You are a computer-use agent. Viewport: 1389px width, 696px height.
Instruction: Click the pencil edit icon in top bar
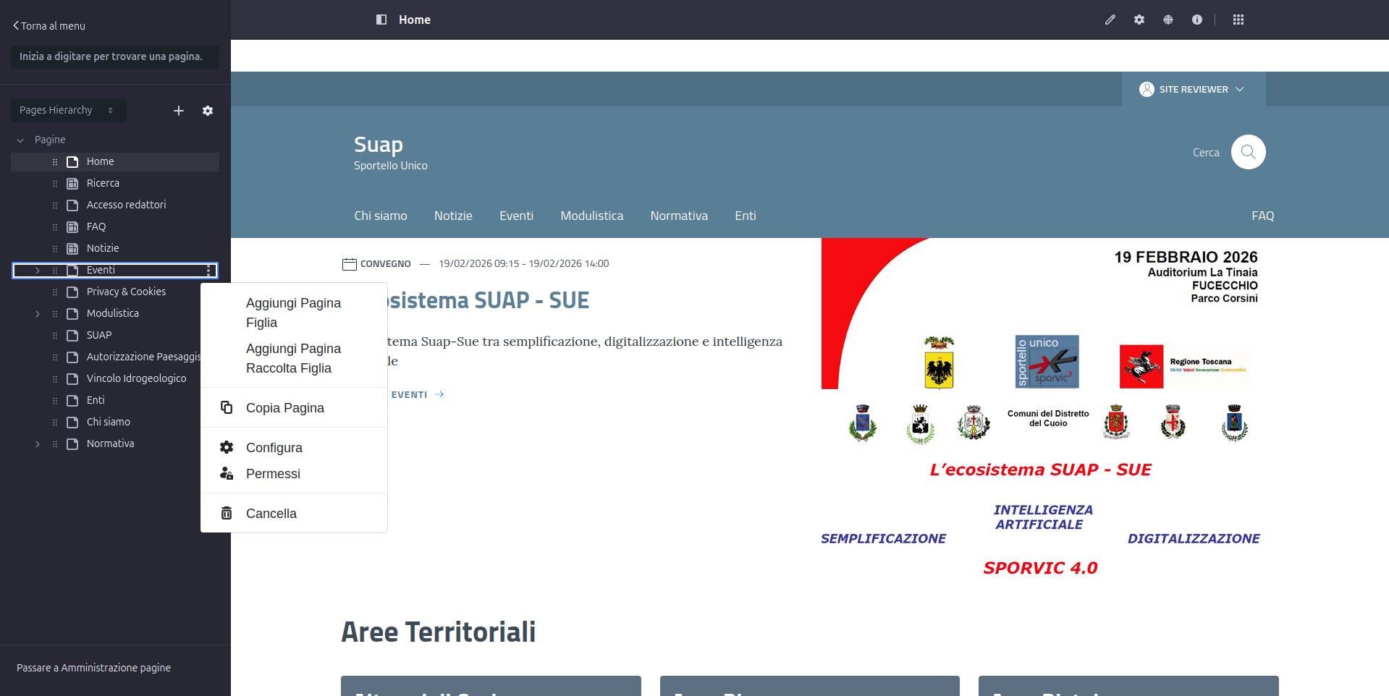(x=1110, y=20)
